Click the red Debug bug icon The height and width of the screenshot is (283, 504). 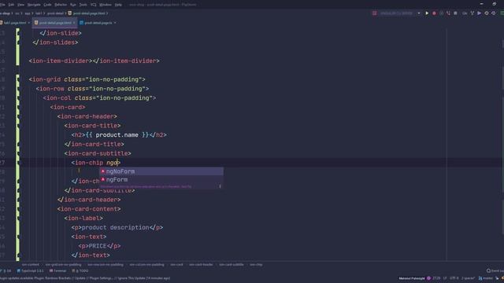[x=434, y=13]
